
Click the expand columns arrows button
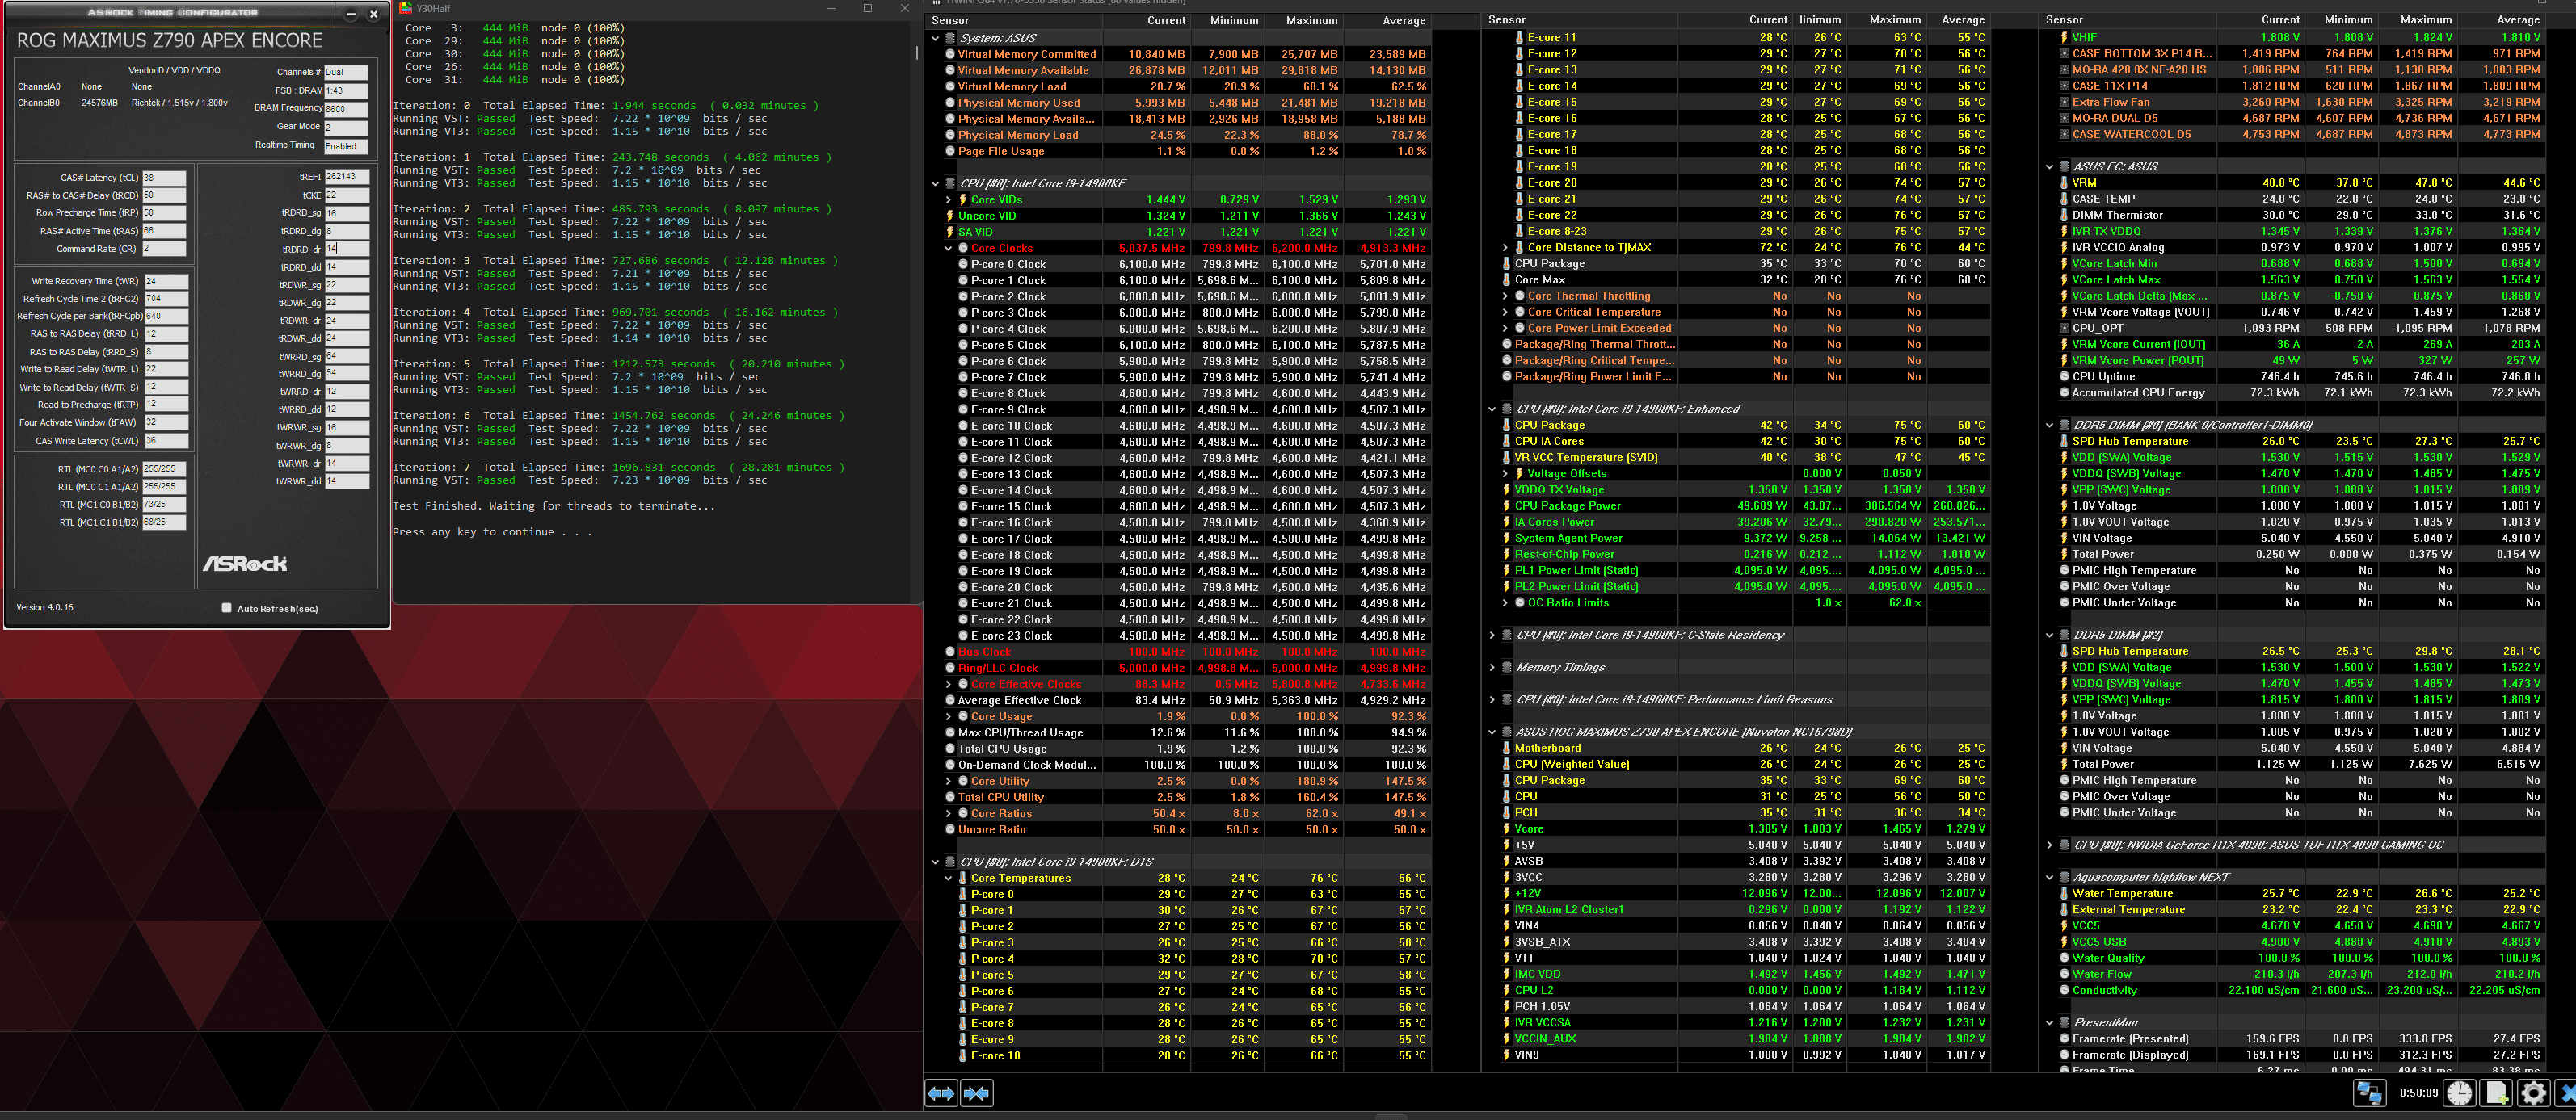941,1093
